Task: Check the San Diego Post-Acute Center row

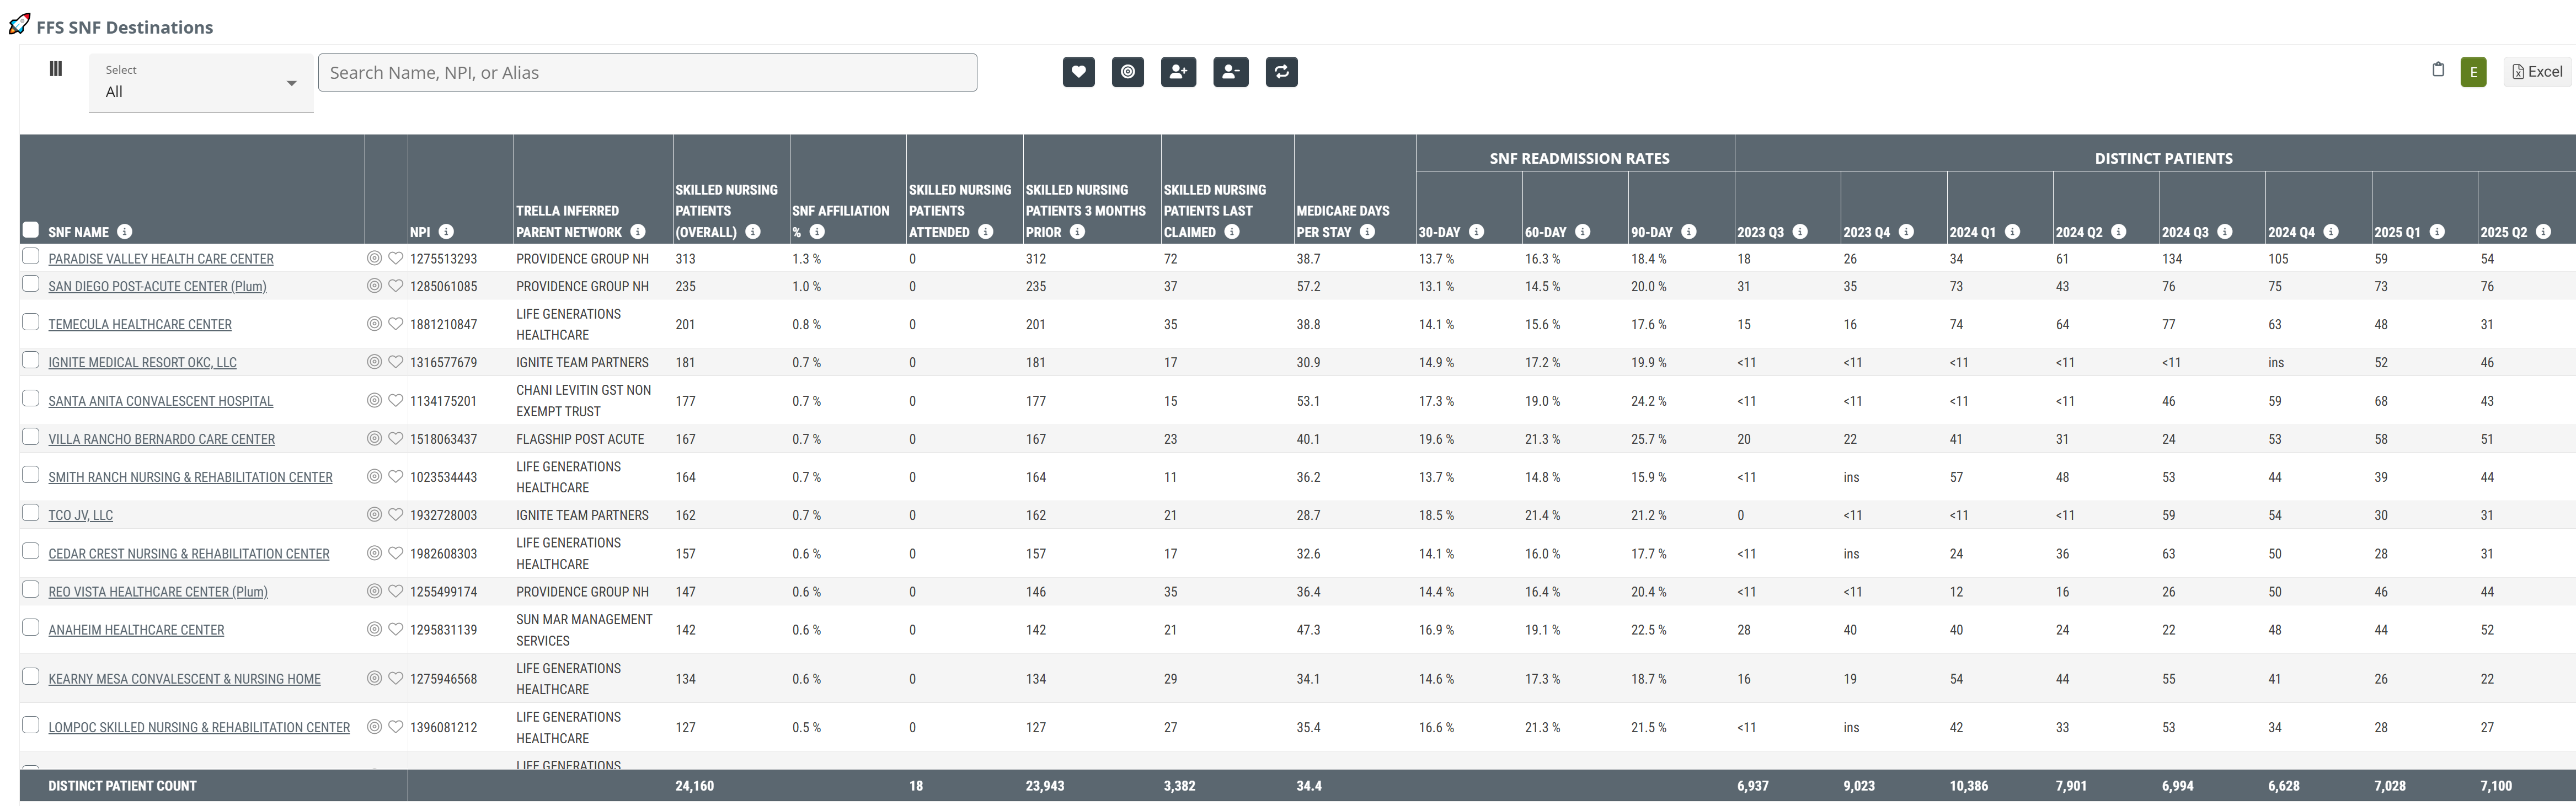Action: 31,285
